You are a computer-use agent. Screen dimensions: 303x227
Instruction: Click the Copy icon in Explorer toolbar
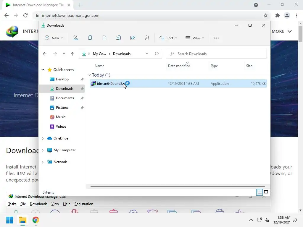[x=90, y=38]
